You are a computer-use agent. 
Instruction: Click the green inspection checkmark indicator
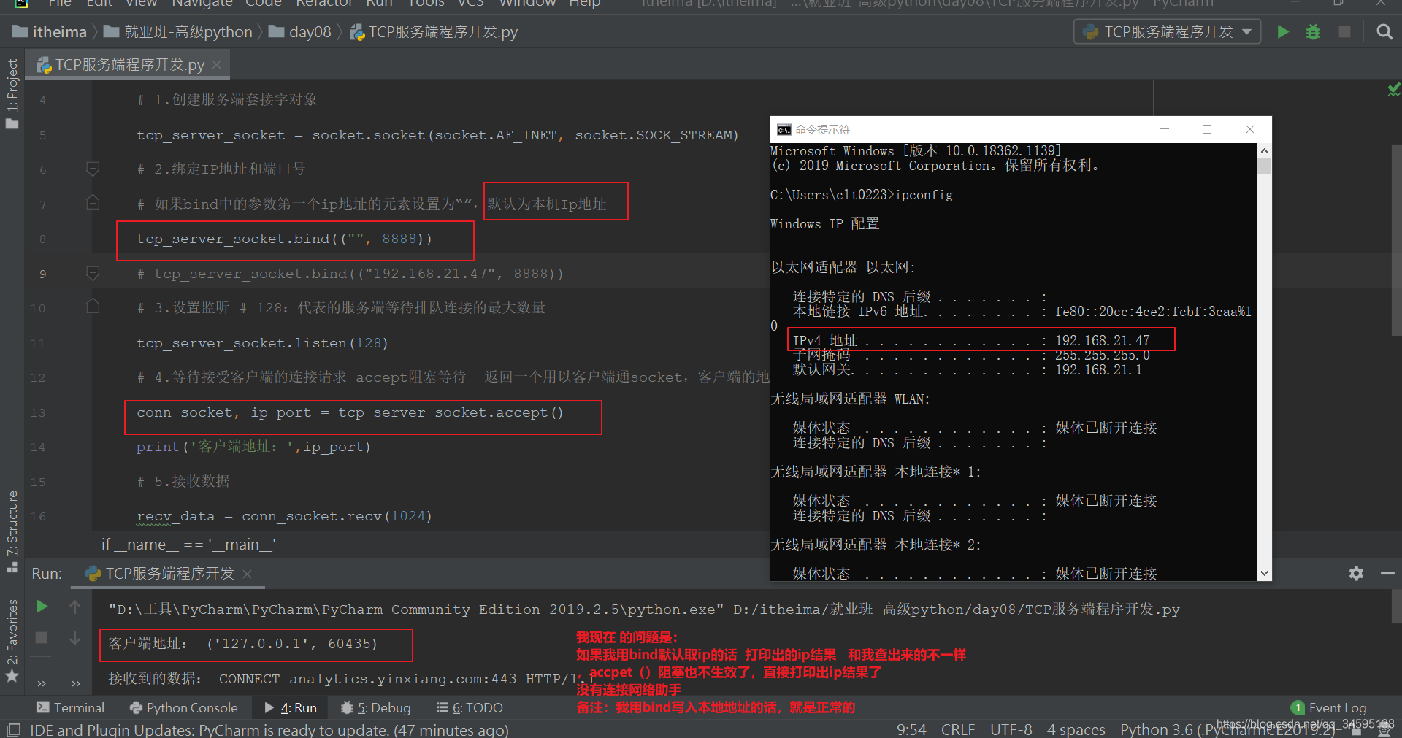1393,89
